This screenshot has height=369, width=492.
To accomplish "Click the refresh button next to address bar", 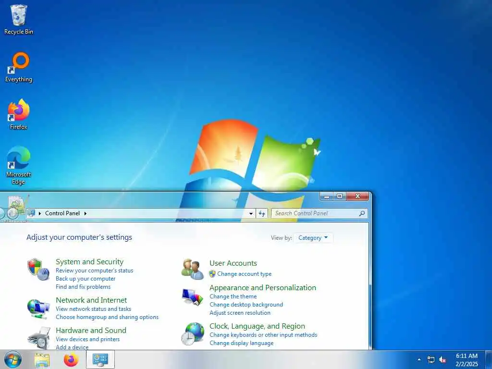I will coord(262,213).
